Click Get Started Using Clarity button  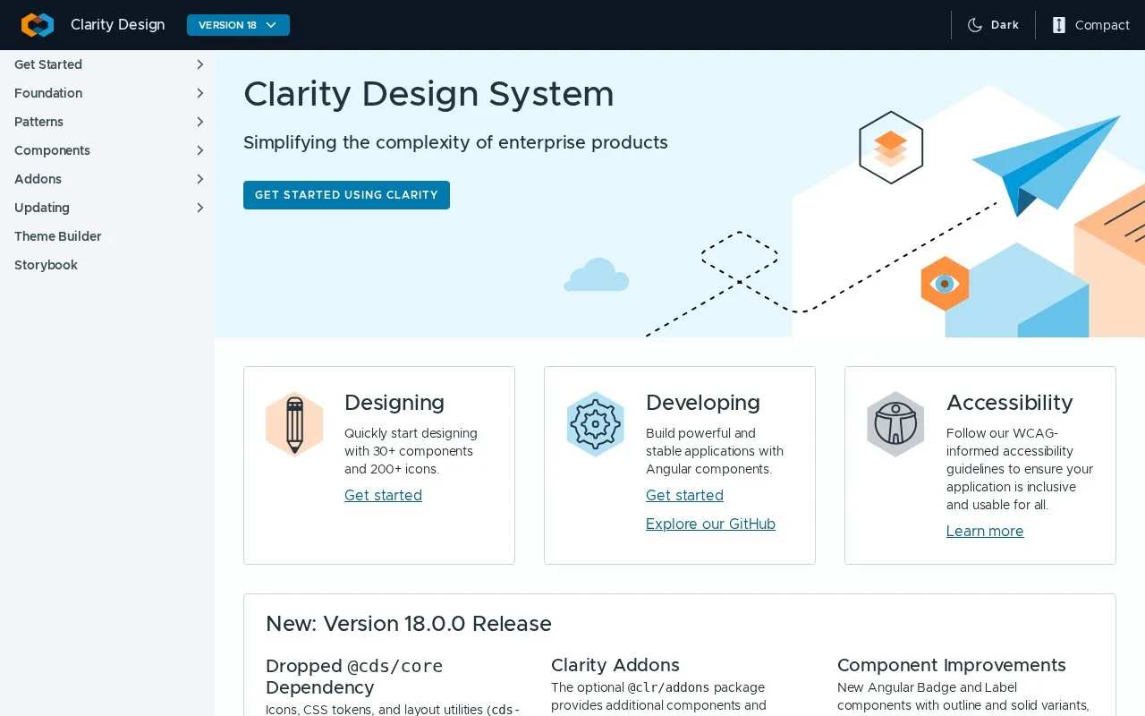(346, 195)
